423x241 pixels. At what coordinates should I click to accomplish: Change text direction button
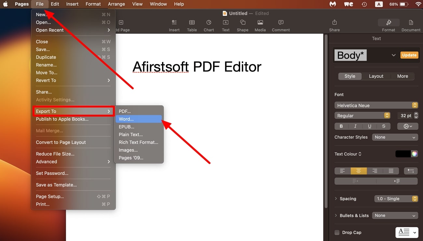coord(411,171)
